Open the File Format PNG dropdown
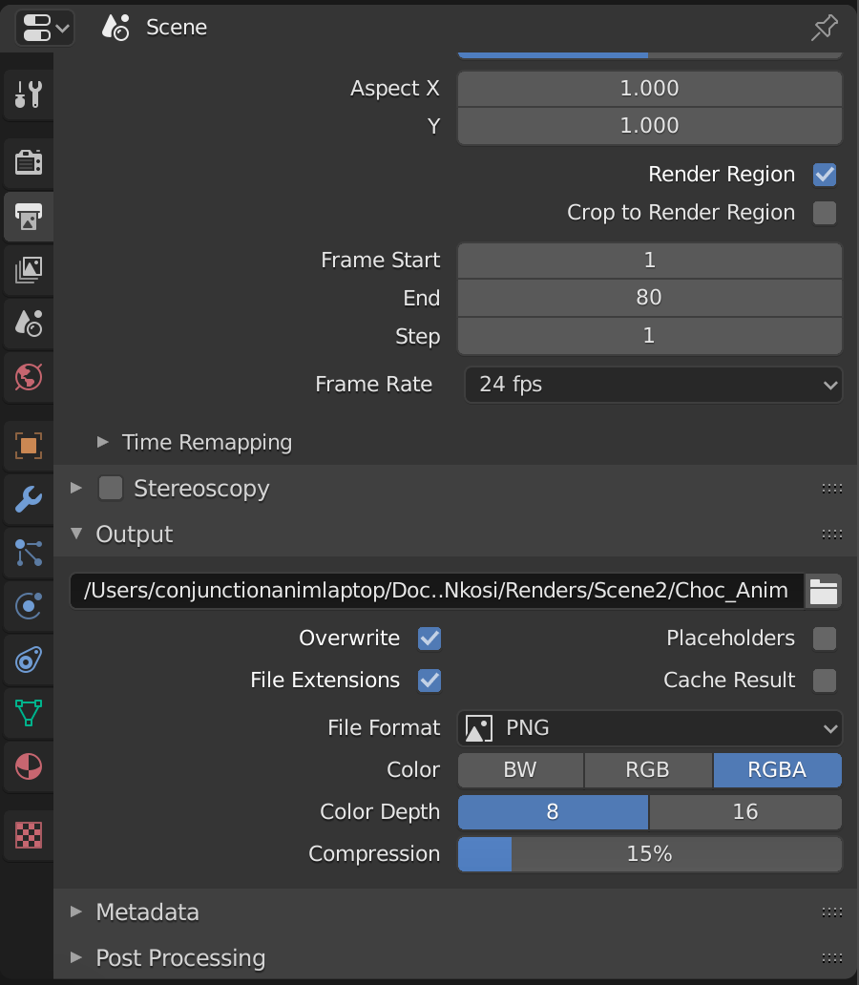The height and width of the screenshot is (985, 859). pos(650,728)
